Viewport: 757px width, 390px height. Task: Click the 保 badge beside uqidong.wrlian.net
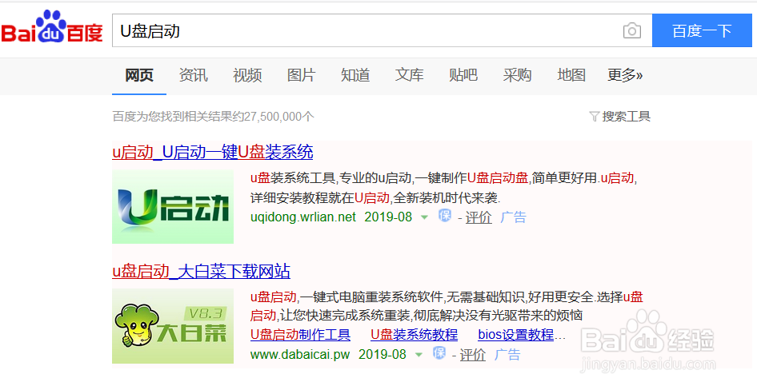pos(444,216)
